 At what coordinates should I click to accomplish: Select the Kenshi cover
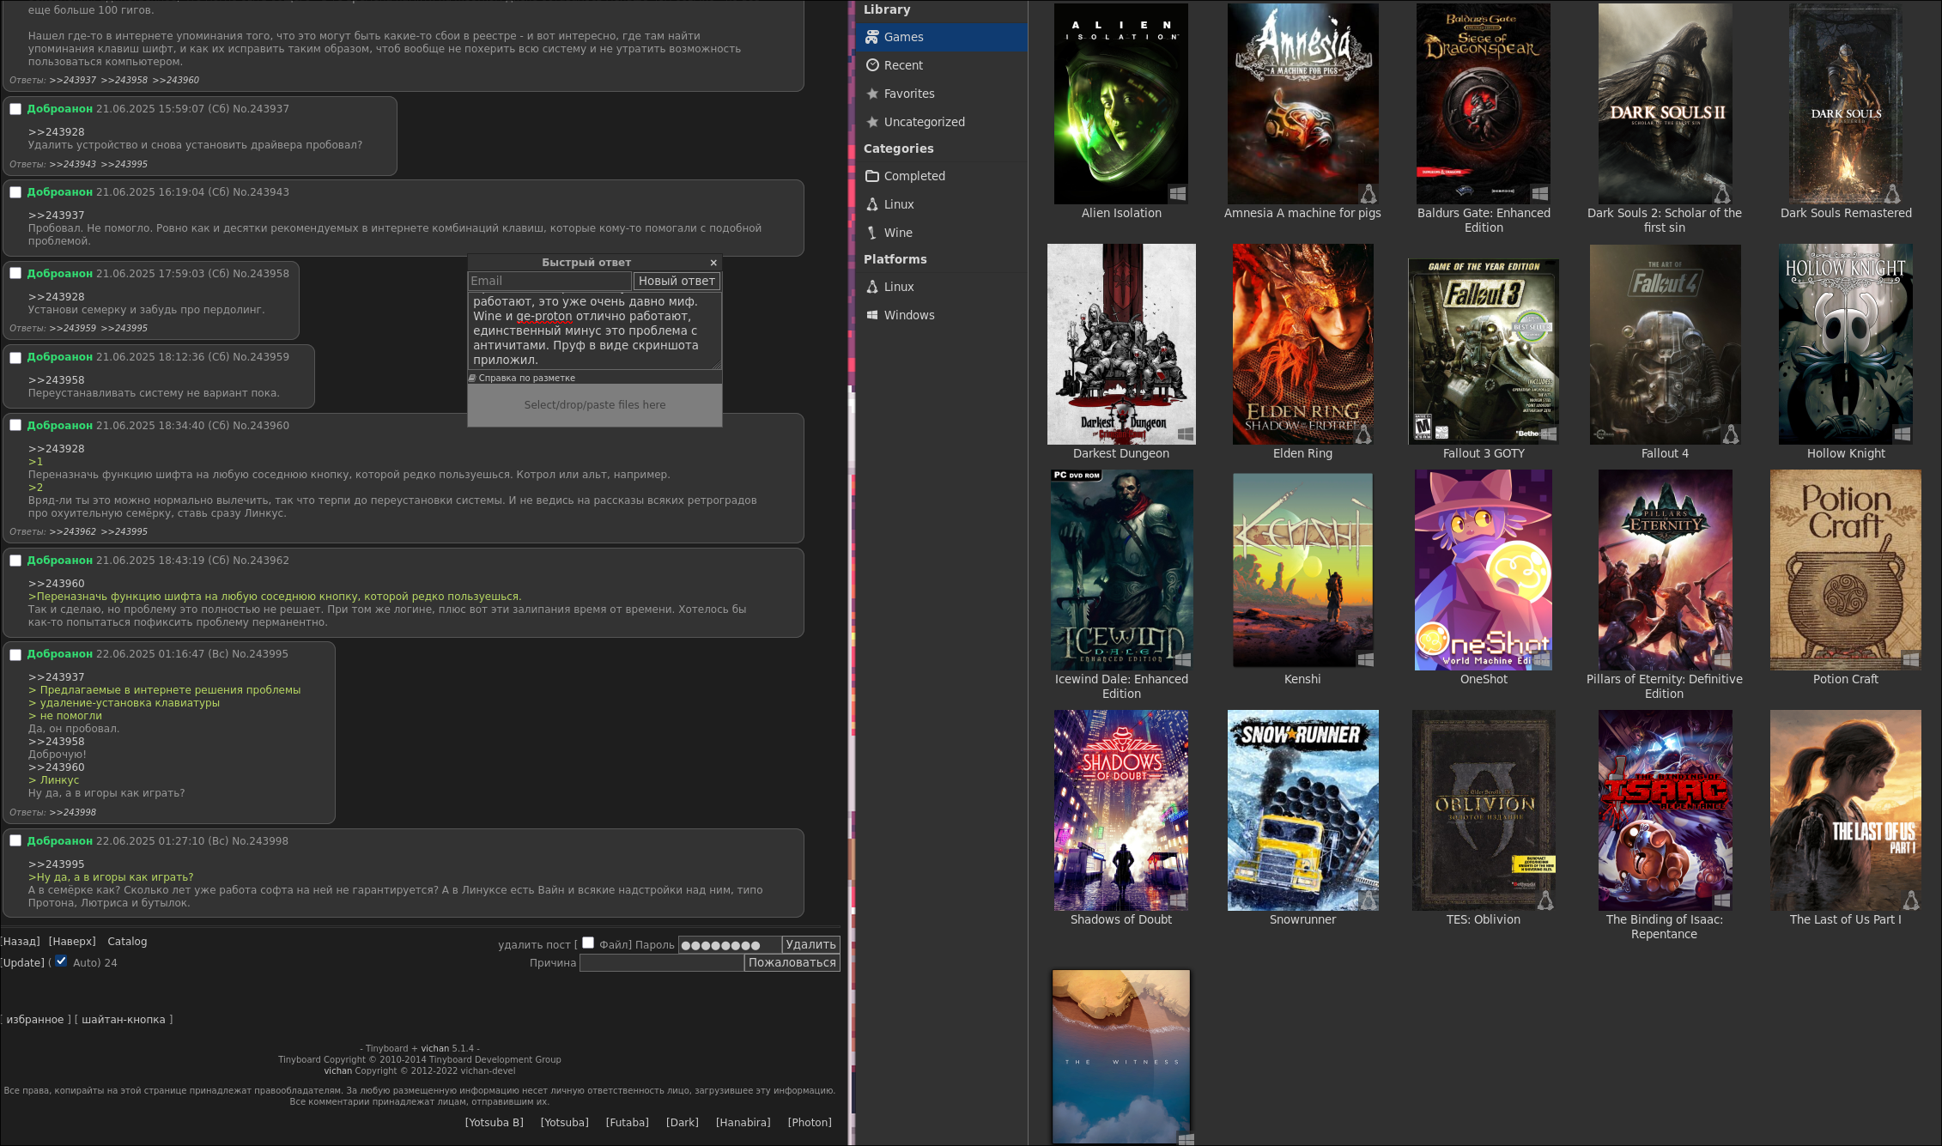click(1302, 570)
